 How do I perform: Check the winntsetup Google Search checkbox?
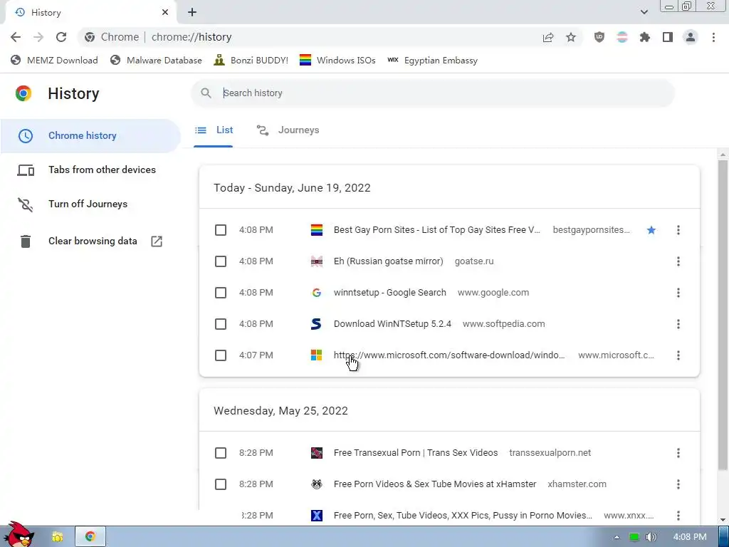pyautogui.click(x=221, y=293)
